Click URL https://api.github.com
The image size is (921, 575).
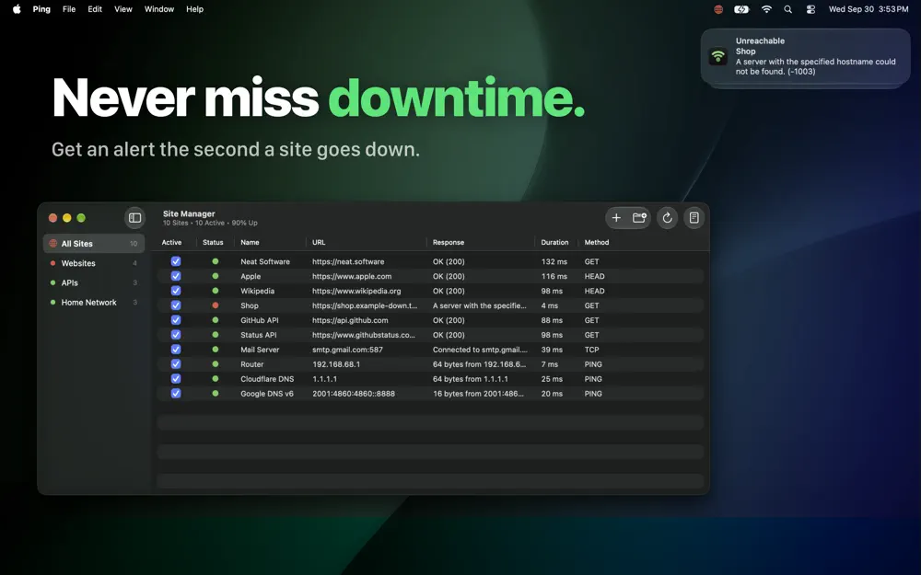point(349,320)
